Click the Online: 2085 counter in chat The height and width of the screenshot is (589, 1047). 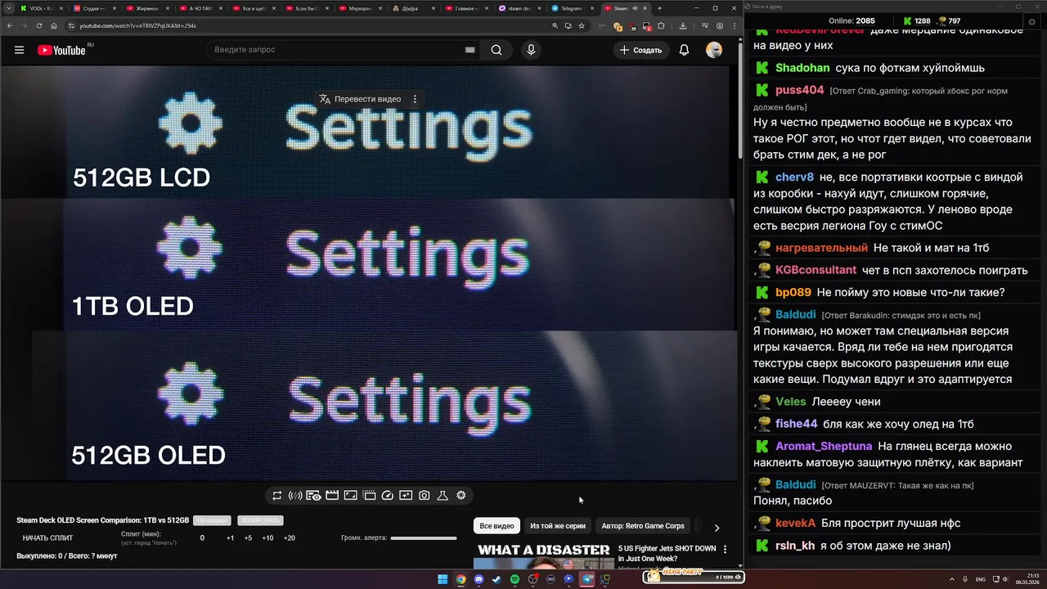[x=852, y=20]
